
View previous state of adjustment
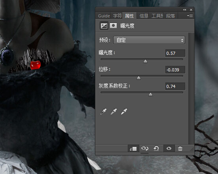click(x=145, y=148)
